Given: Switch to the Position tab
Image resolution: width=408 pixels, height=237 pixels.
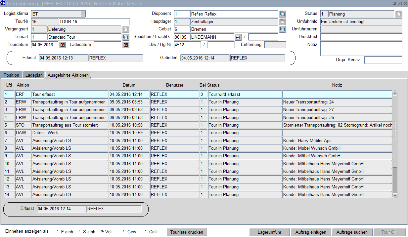Looking at the screenshot, I should [x=11, y=75].
